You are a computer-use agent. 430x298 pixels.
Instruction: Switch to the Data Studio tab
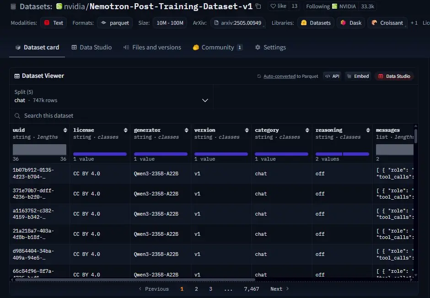coord(91,47)
